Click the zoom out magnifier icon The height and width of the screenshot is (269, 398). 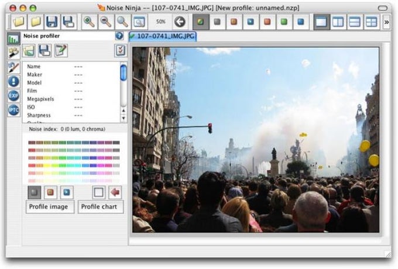click(105, 22)
